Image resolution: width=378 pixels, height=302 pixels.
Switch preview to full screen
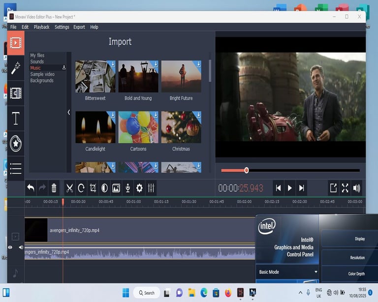345,188
